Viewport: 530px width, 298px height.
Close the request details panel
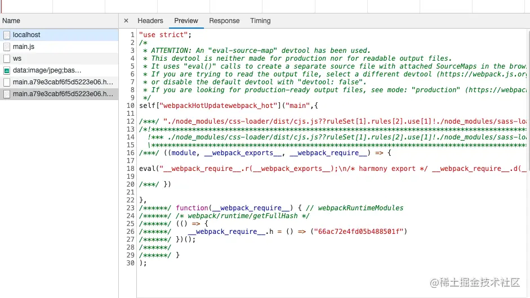tap(126, 21)
